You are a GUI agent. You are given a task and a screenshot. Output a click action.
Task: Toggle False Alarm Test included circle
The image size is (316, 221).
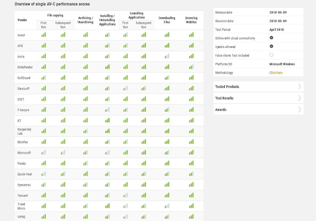pos(271,55)
